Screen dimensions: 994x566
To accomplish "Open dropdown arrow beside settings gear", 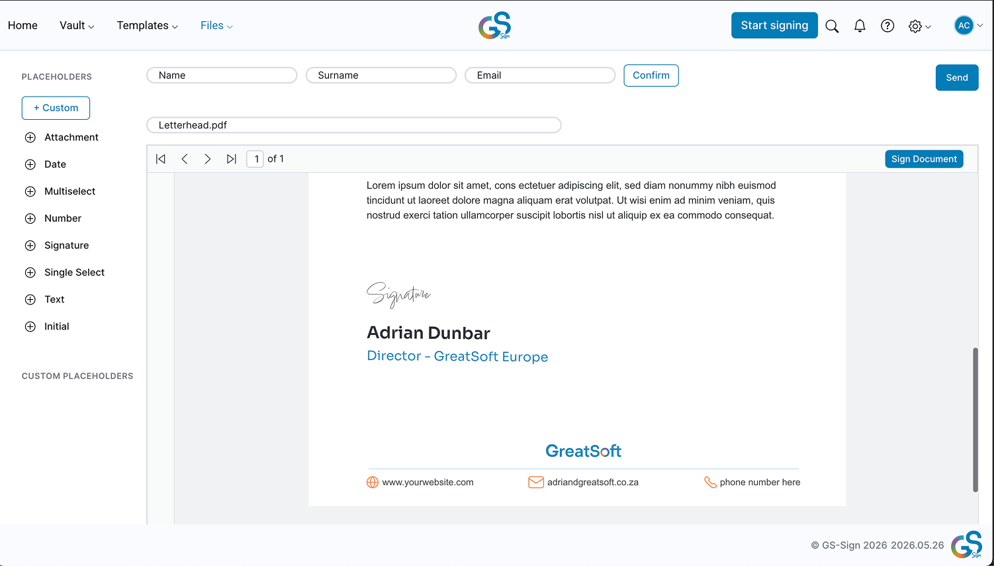I will coord(928,27).
